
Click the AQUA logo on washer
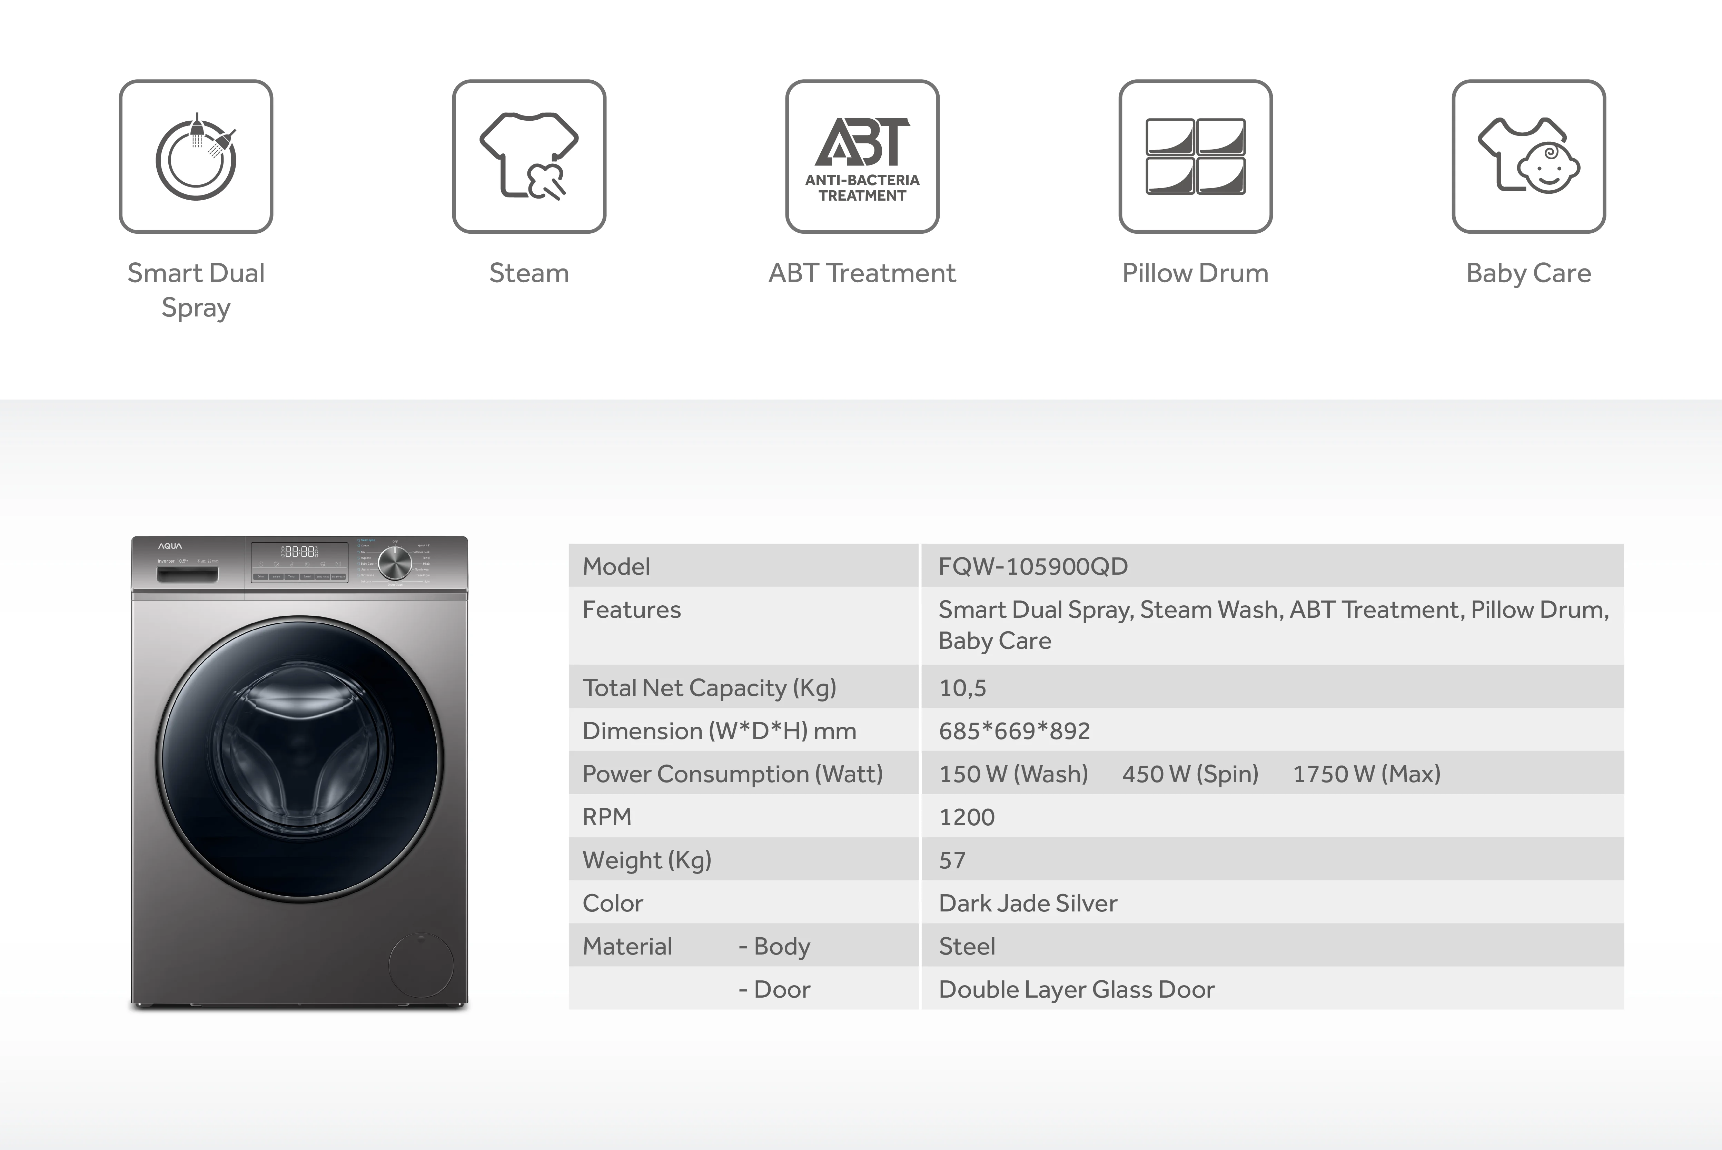point(170,546)
